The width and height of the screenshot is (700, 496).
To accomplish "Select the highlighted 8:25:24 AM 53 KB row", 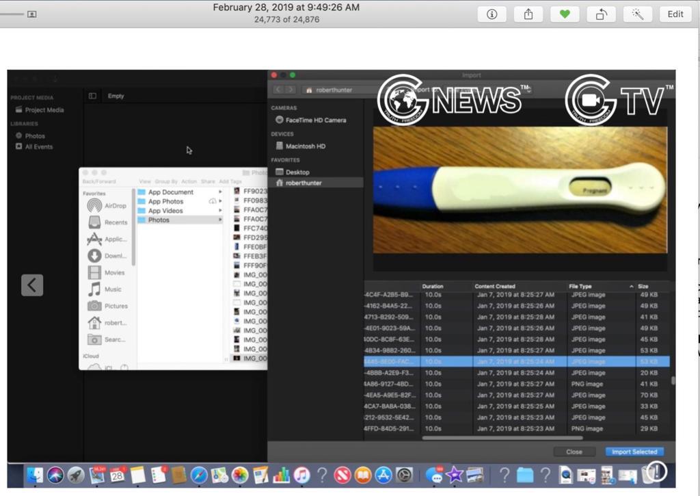I will 517,361.
